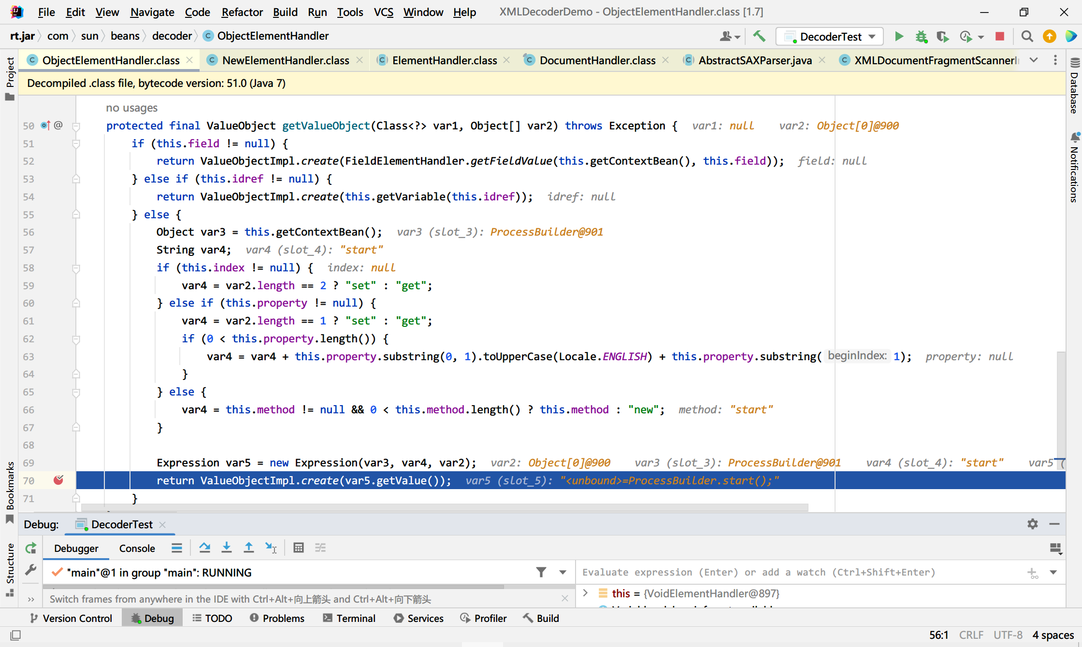1082x647 pixels.
Task: Click the vertical editor scrollbar thumb
Action: point(1061,410)
